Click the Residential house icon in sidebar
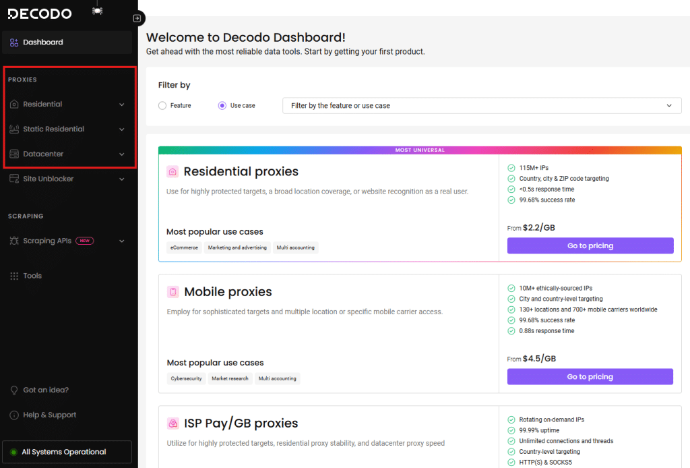 (14, 105)
